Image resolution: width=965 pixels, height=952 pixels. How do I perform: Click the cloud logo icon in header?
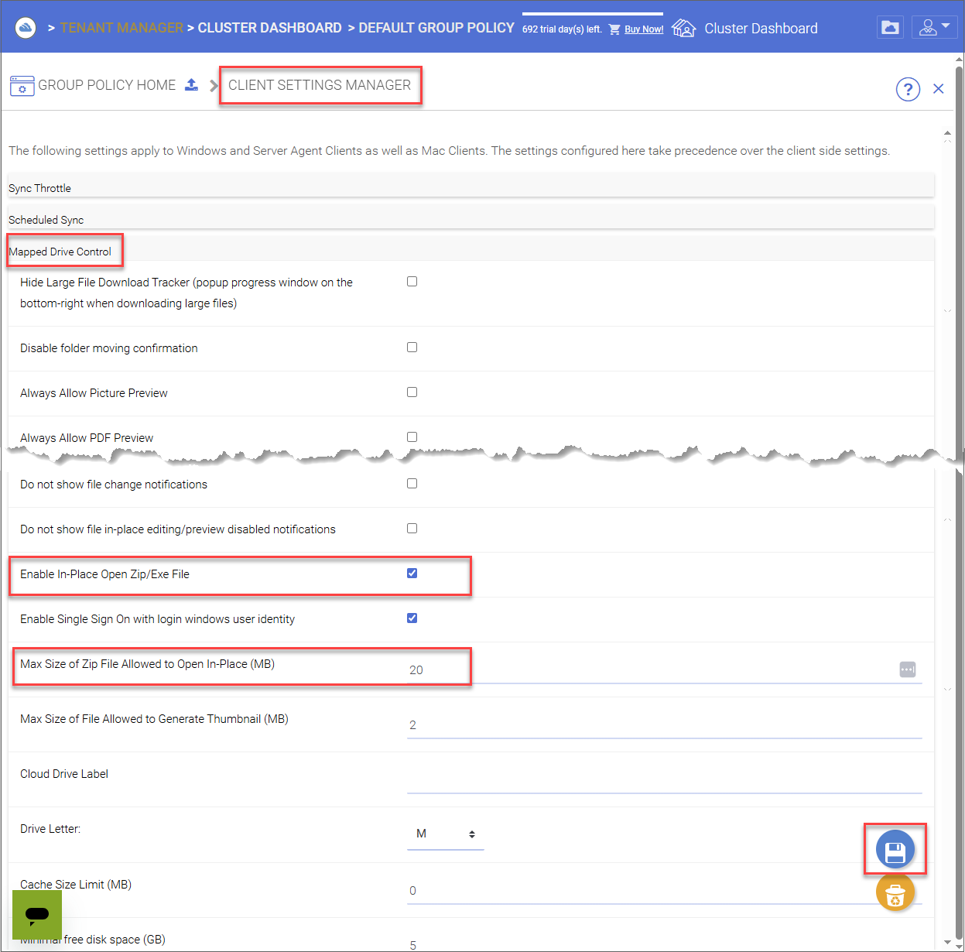coord(26,28)
